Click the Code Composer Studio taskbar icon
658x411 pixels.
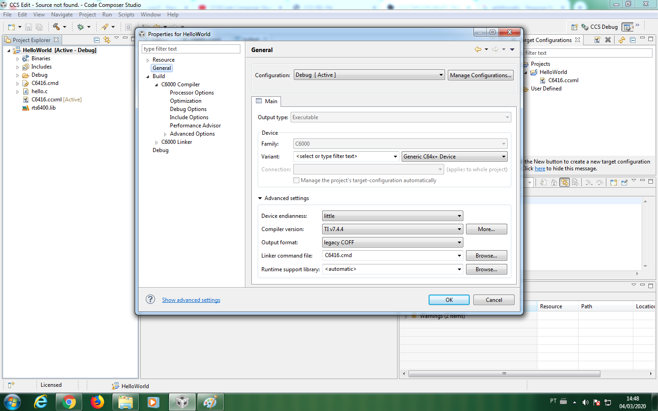(x=182, y=402)
